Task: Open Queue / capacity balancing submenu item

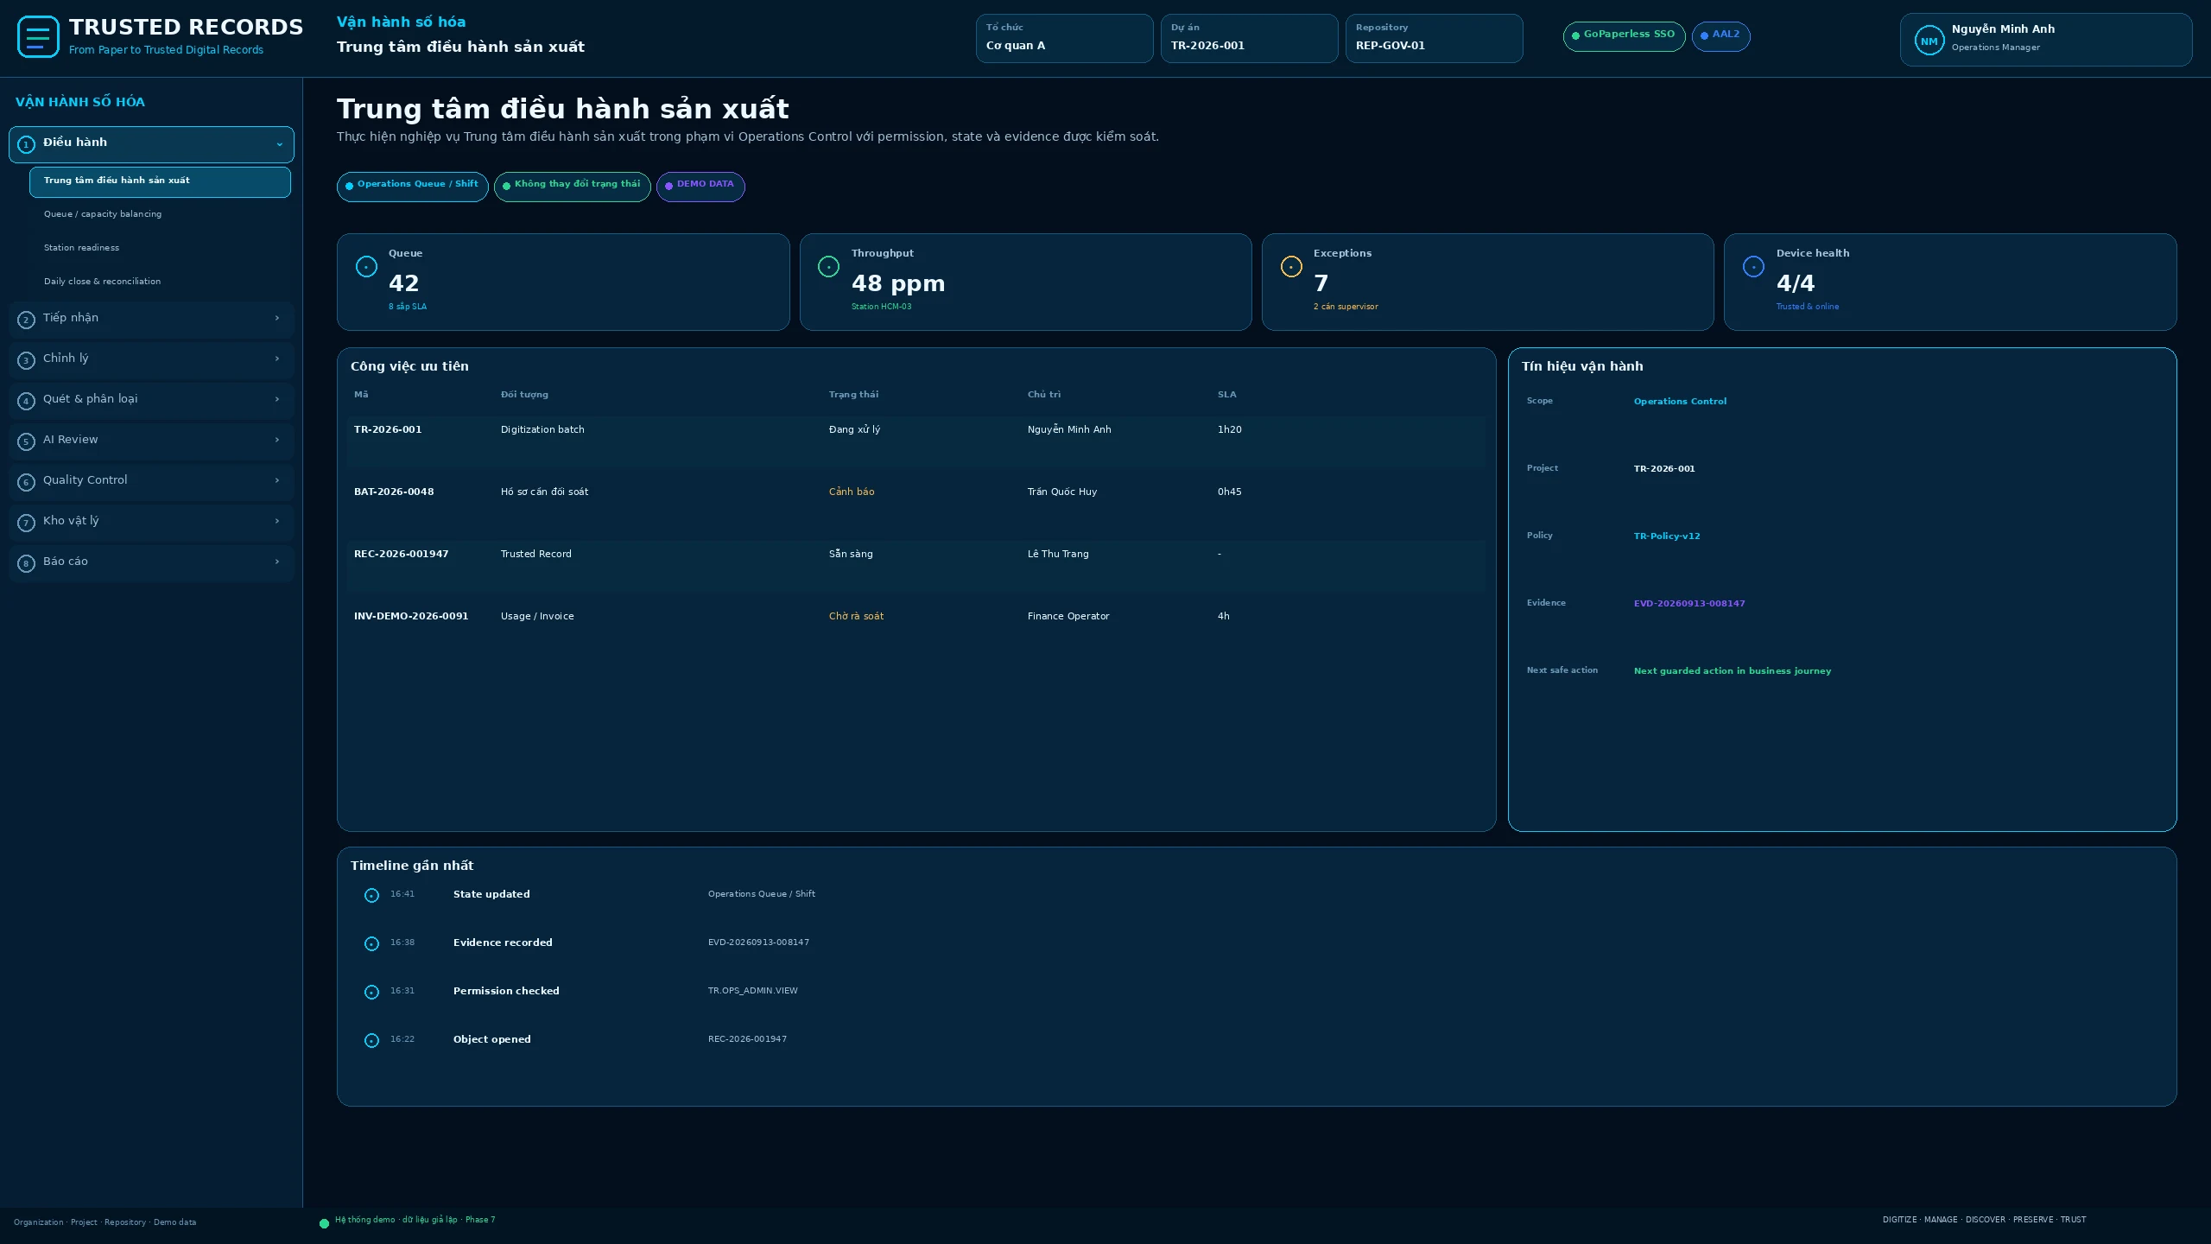Action: click(x=160, y=214)
